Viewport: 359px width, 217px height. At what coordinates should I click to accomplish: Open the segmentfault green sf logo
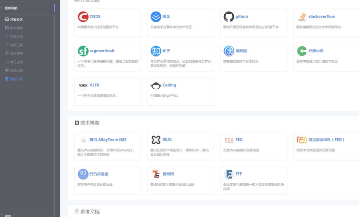coord(83,51)
